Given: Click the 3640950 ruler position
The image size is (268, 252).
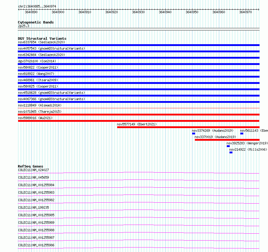Looking at the screenshot, I should (x=192, y=12).
